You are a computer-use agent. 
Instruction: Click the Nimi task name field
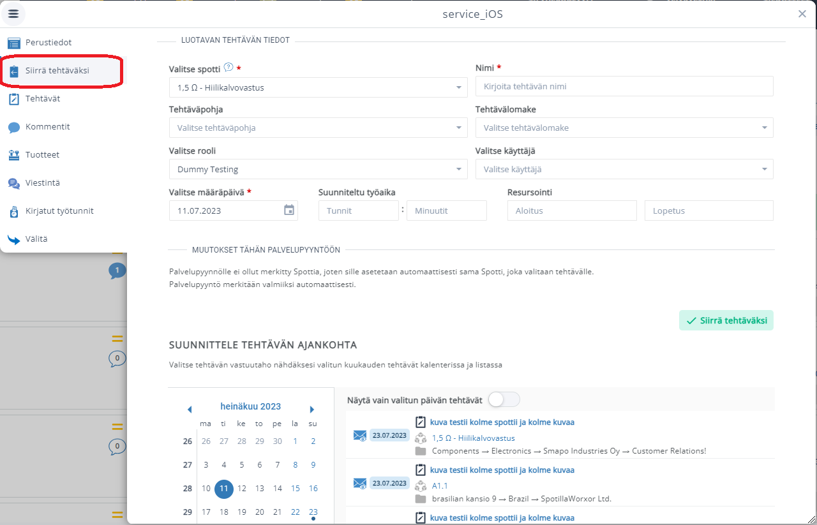[624, 86]
